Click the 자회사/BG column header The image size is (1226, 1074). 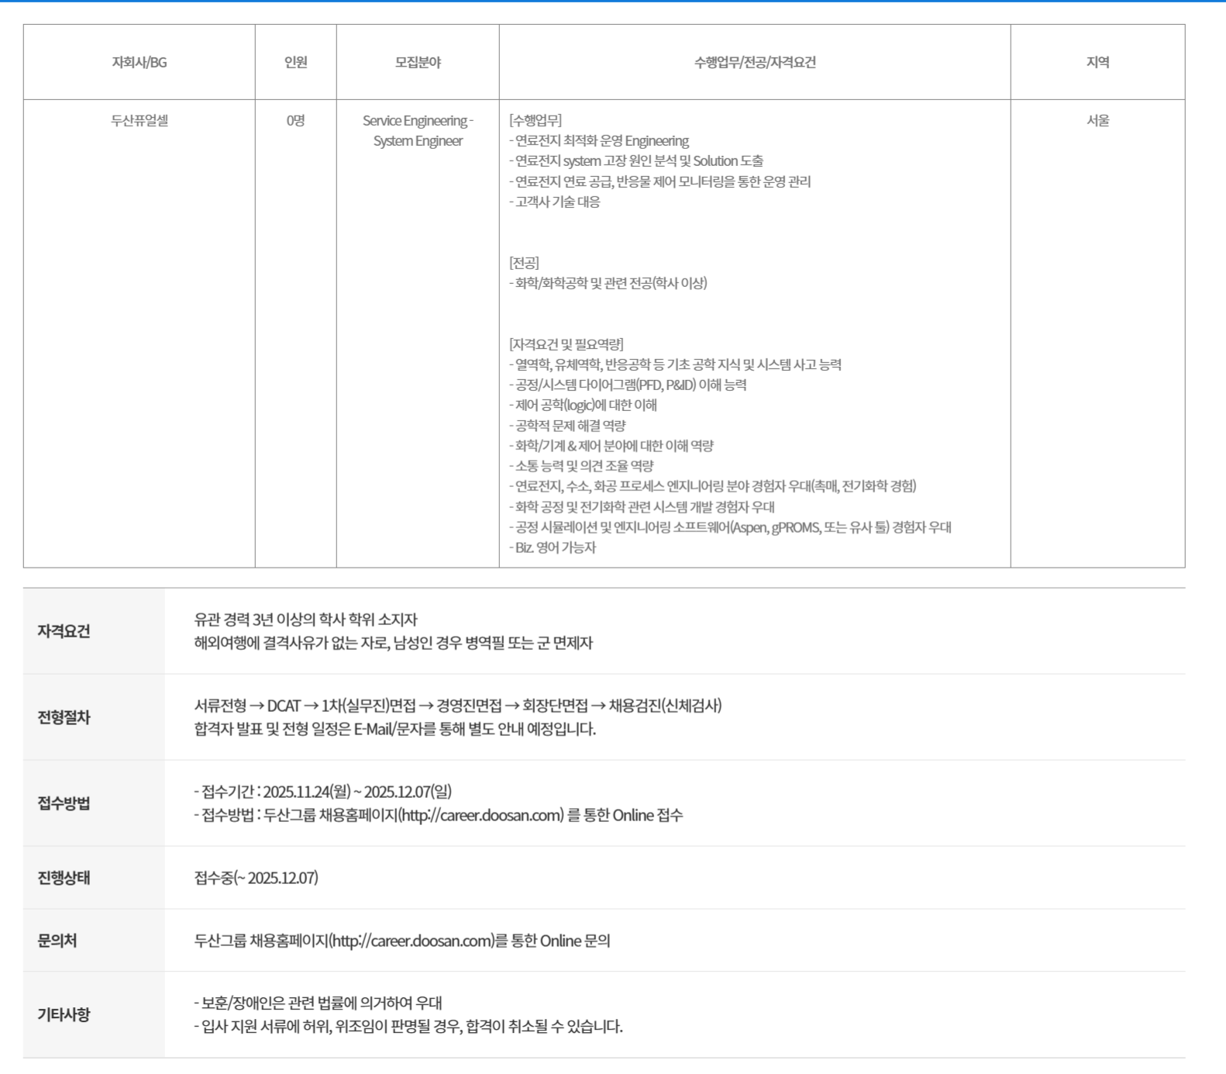139,62
